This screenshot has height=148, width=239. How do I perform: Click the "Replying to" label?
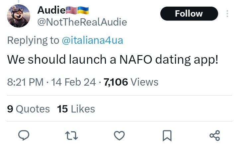coord(33,40)
